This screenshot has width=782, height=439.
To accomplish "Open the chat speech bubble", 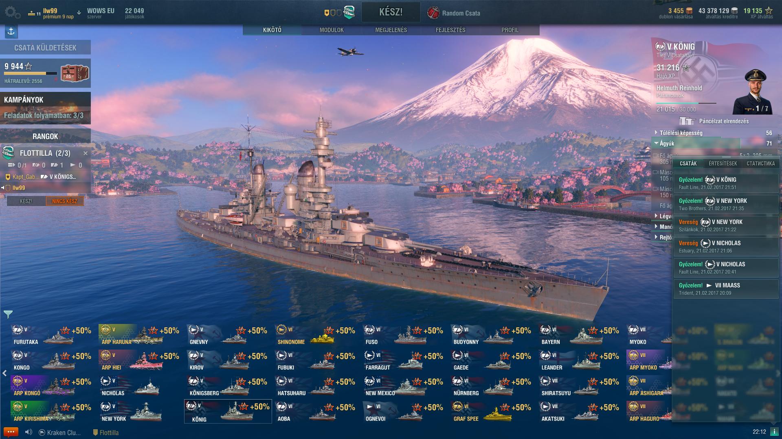I will tap(11, 432).
